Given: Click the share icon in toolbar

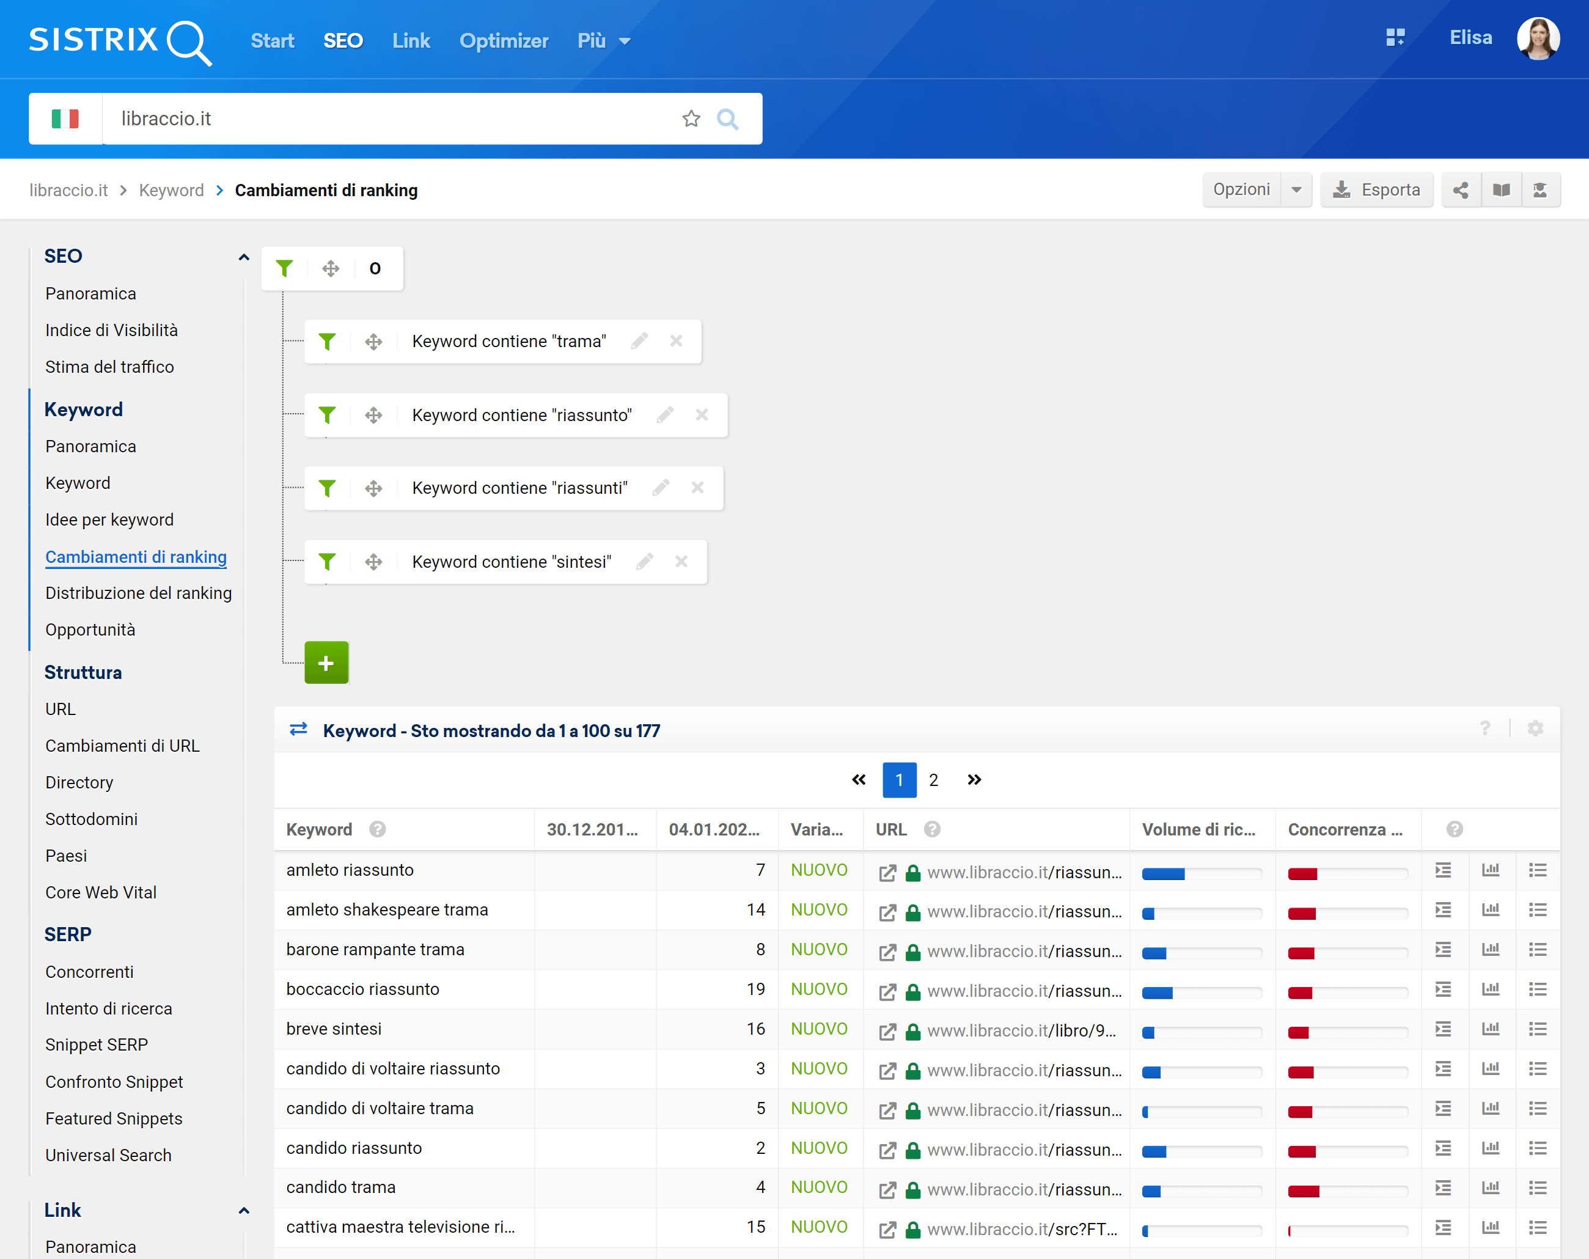Looking at the screenshot, I should pos(1461,190).
